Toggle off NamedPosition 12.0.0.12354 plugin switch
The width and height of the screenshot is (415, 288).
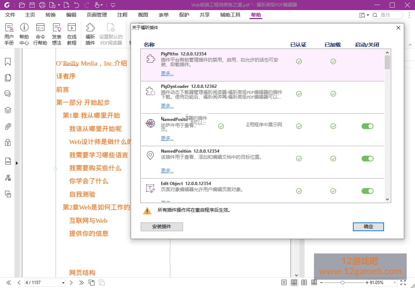click(x=367, y=158)
